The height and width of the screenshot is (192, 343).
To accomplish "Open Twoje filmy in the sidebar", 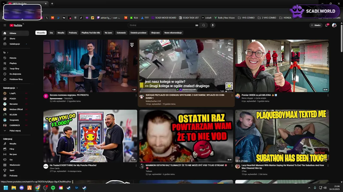I will click(x=15, y=69).
